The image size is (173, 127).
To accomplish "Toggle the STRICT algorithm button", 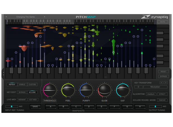I will [x=162, y=94].
